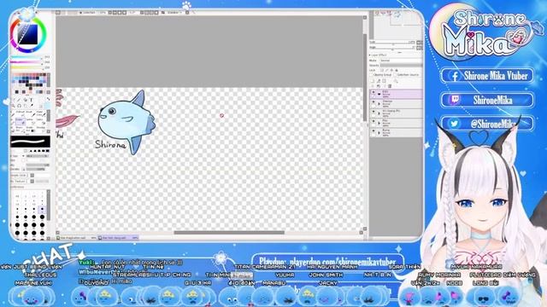Click the grid icon beside brush shape dropdown
Image resolution: width=547 pixels, height=307 pixels.
point(32,176)
